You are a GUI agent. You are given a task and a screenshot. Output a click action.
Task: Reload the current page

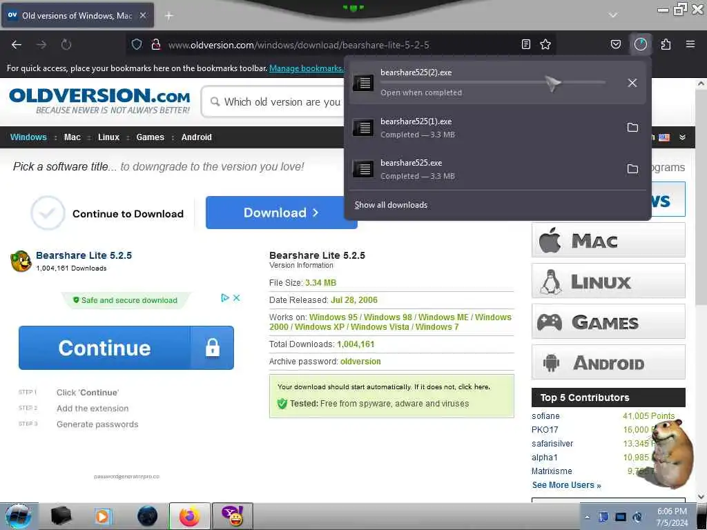[66, 45]
